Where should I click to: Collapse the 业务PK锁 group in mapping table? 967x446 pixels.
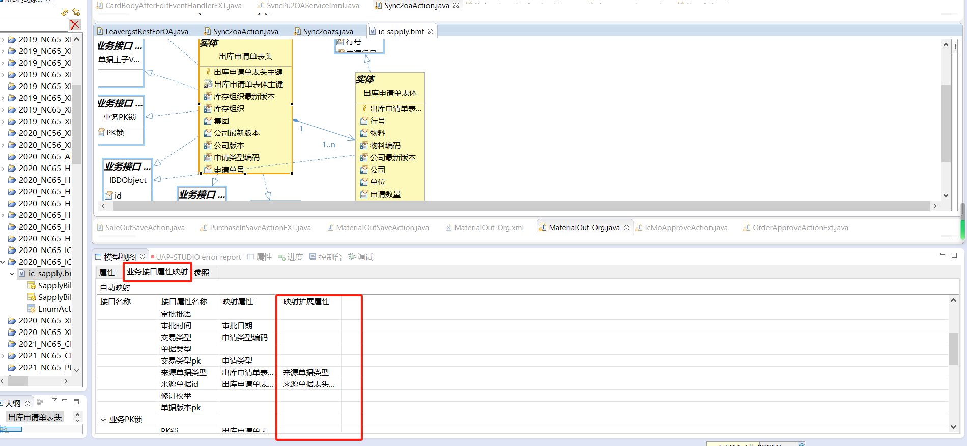[x=103, y=420]
